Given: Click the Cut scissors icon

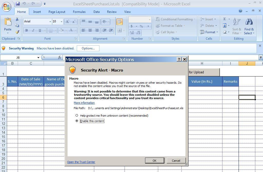Looking at the screenshot, I should pos(17,19).
